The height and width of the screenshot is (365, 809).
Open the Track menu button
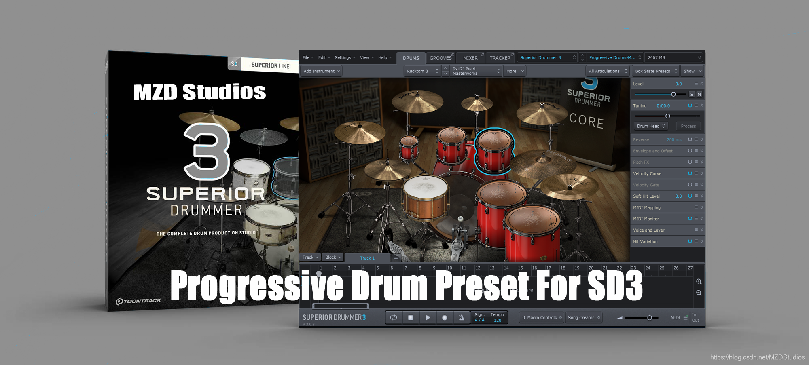click(x=310, y=257)
